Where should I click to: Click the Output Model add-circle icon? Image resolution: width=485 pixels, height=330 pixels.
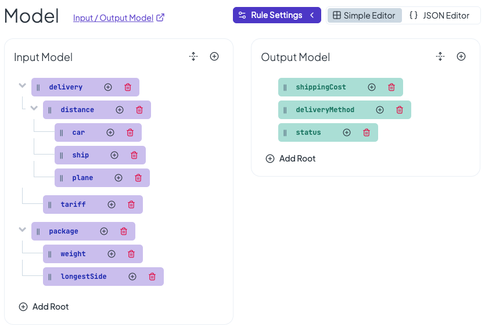pyautogui.click(x=461, y=56)
